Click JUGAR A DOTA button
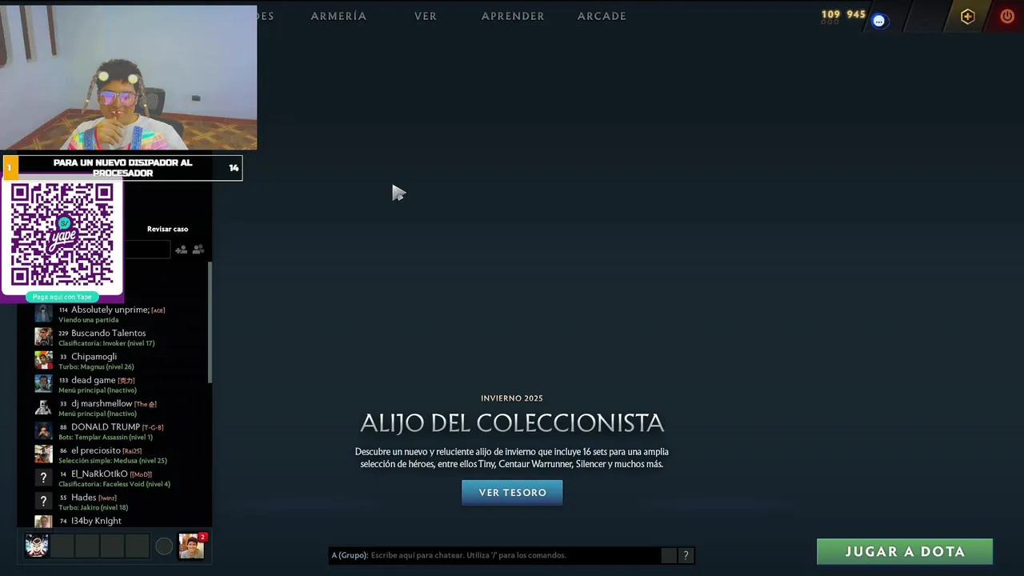 point(905,551)
